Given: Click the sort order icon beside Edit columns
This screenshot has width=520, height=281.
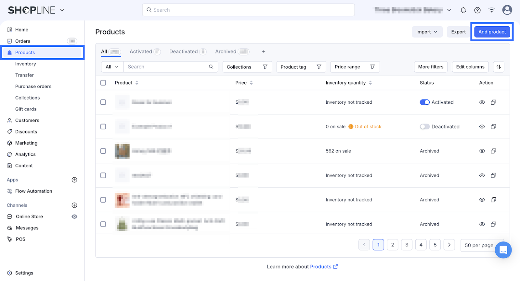Looking at the screenshot, I should point(499,67).
